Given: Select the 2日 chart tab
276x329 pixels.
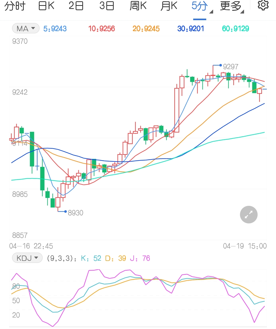Looking at the screenshot, I should click(x=76, y=6).
